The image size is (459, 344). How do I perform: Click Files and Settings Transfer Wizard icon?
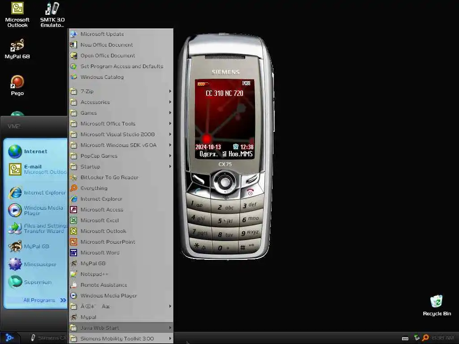(x=15, y=228)
